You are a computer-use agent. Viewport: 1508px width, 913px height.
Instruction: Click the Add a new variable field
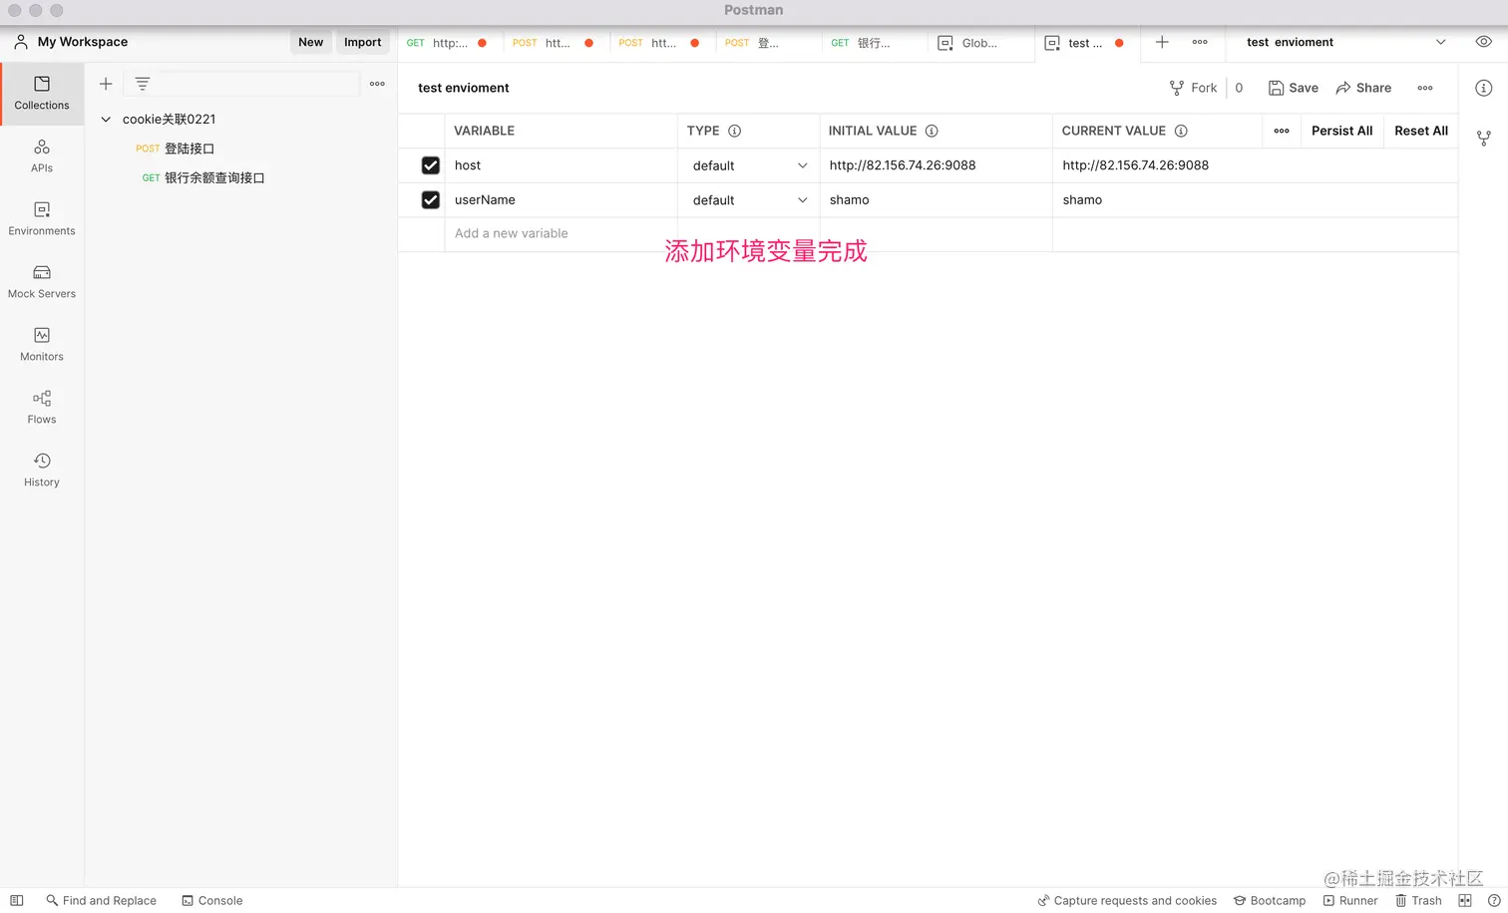561,233
